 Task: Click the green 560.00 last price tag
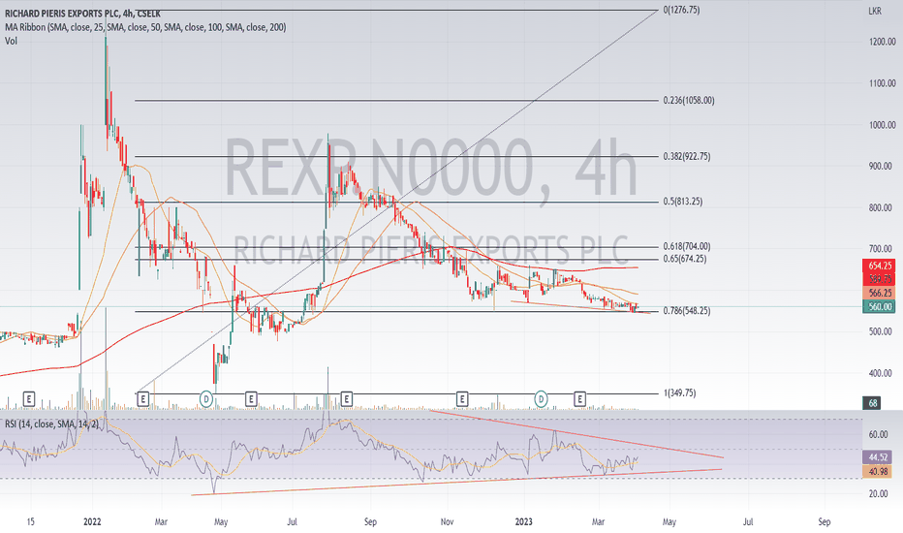(x=879, y=306)
